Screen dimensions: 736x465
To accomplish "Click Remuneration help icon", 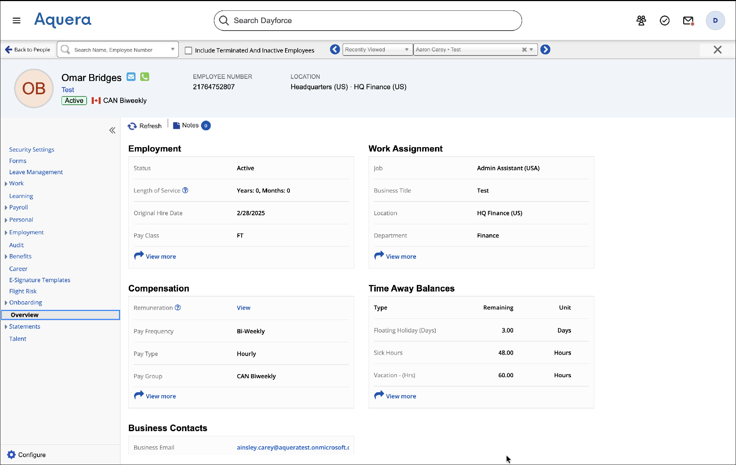I will pyautogui.click(x=178, y=308).
